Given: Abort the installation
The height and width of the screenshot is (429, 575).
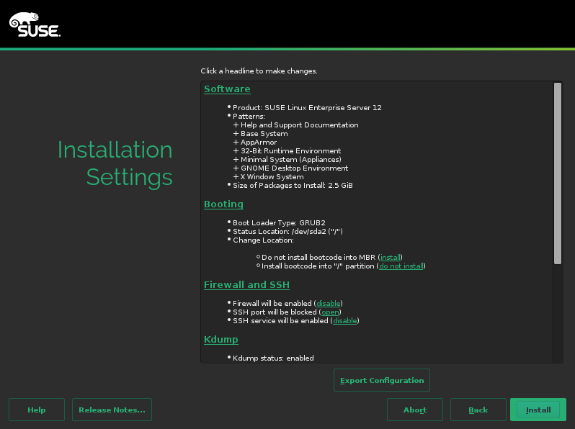Looking at the screenshot, I should [415, 410].
